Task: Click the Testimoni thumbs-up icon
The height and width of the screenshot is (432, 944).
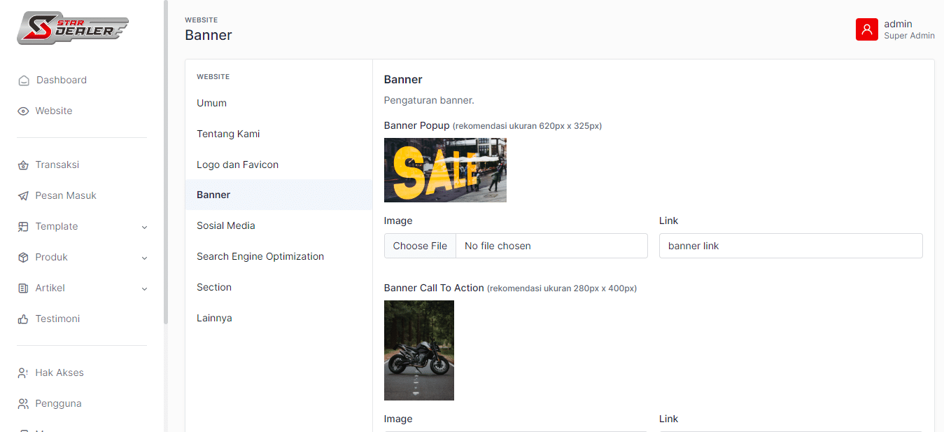Action: coord(23,319)
